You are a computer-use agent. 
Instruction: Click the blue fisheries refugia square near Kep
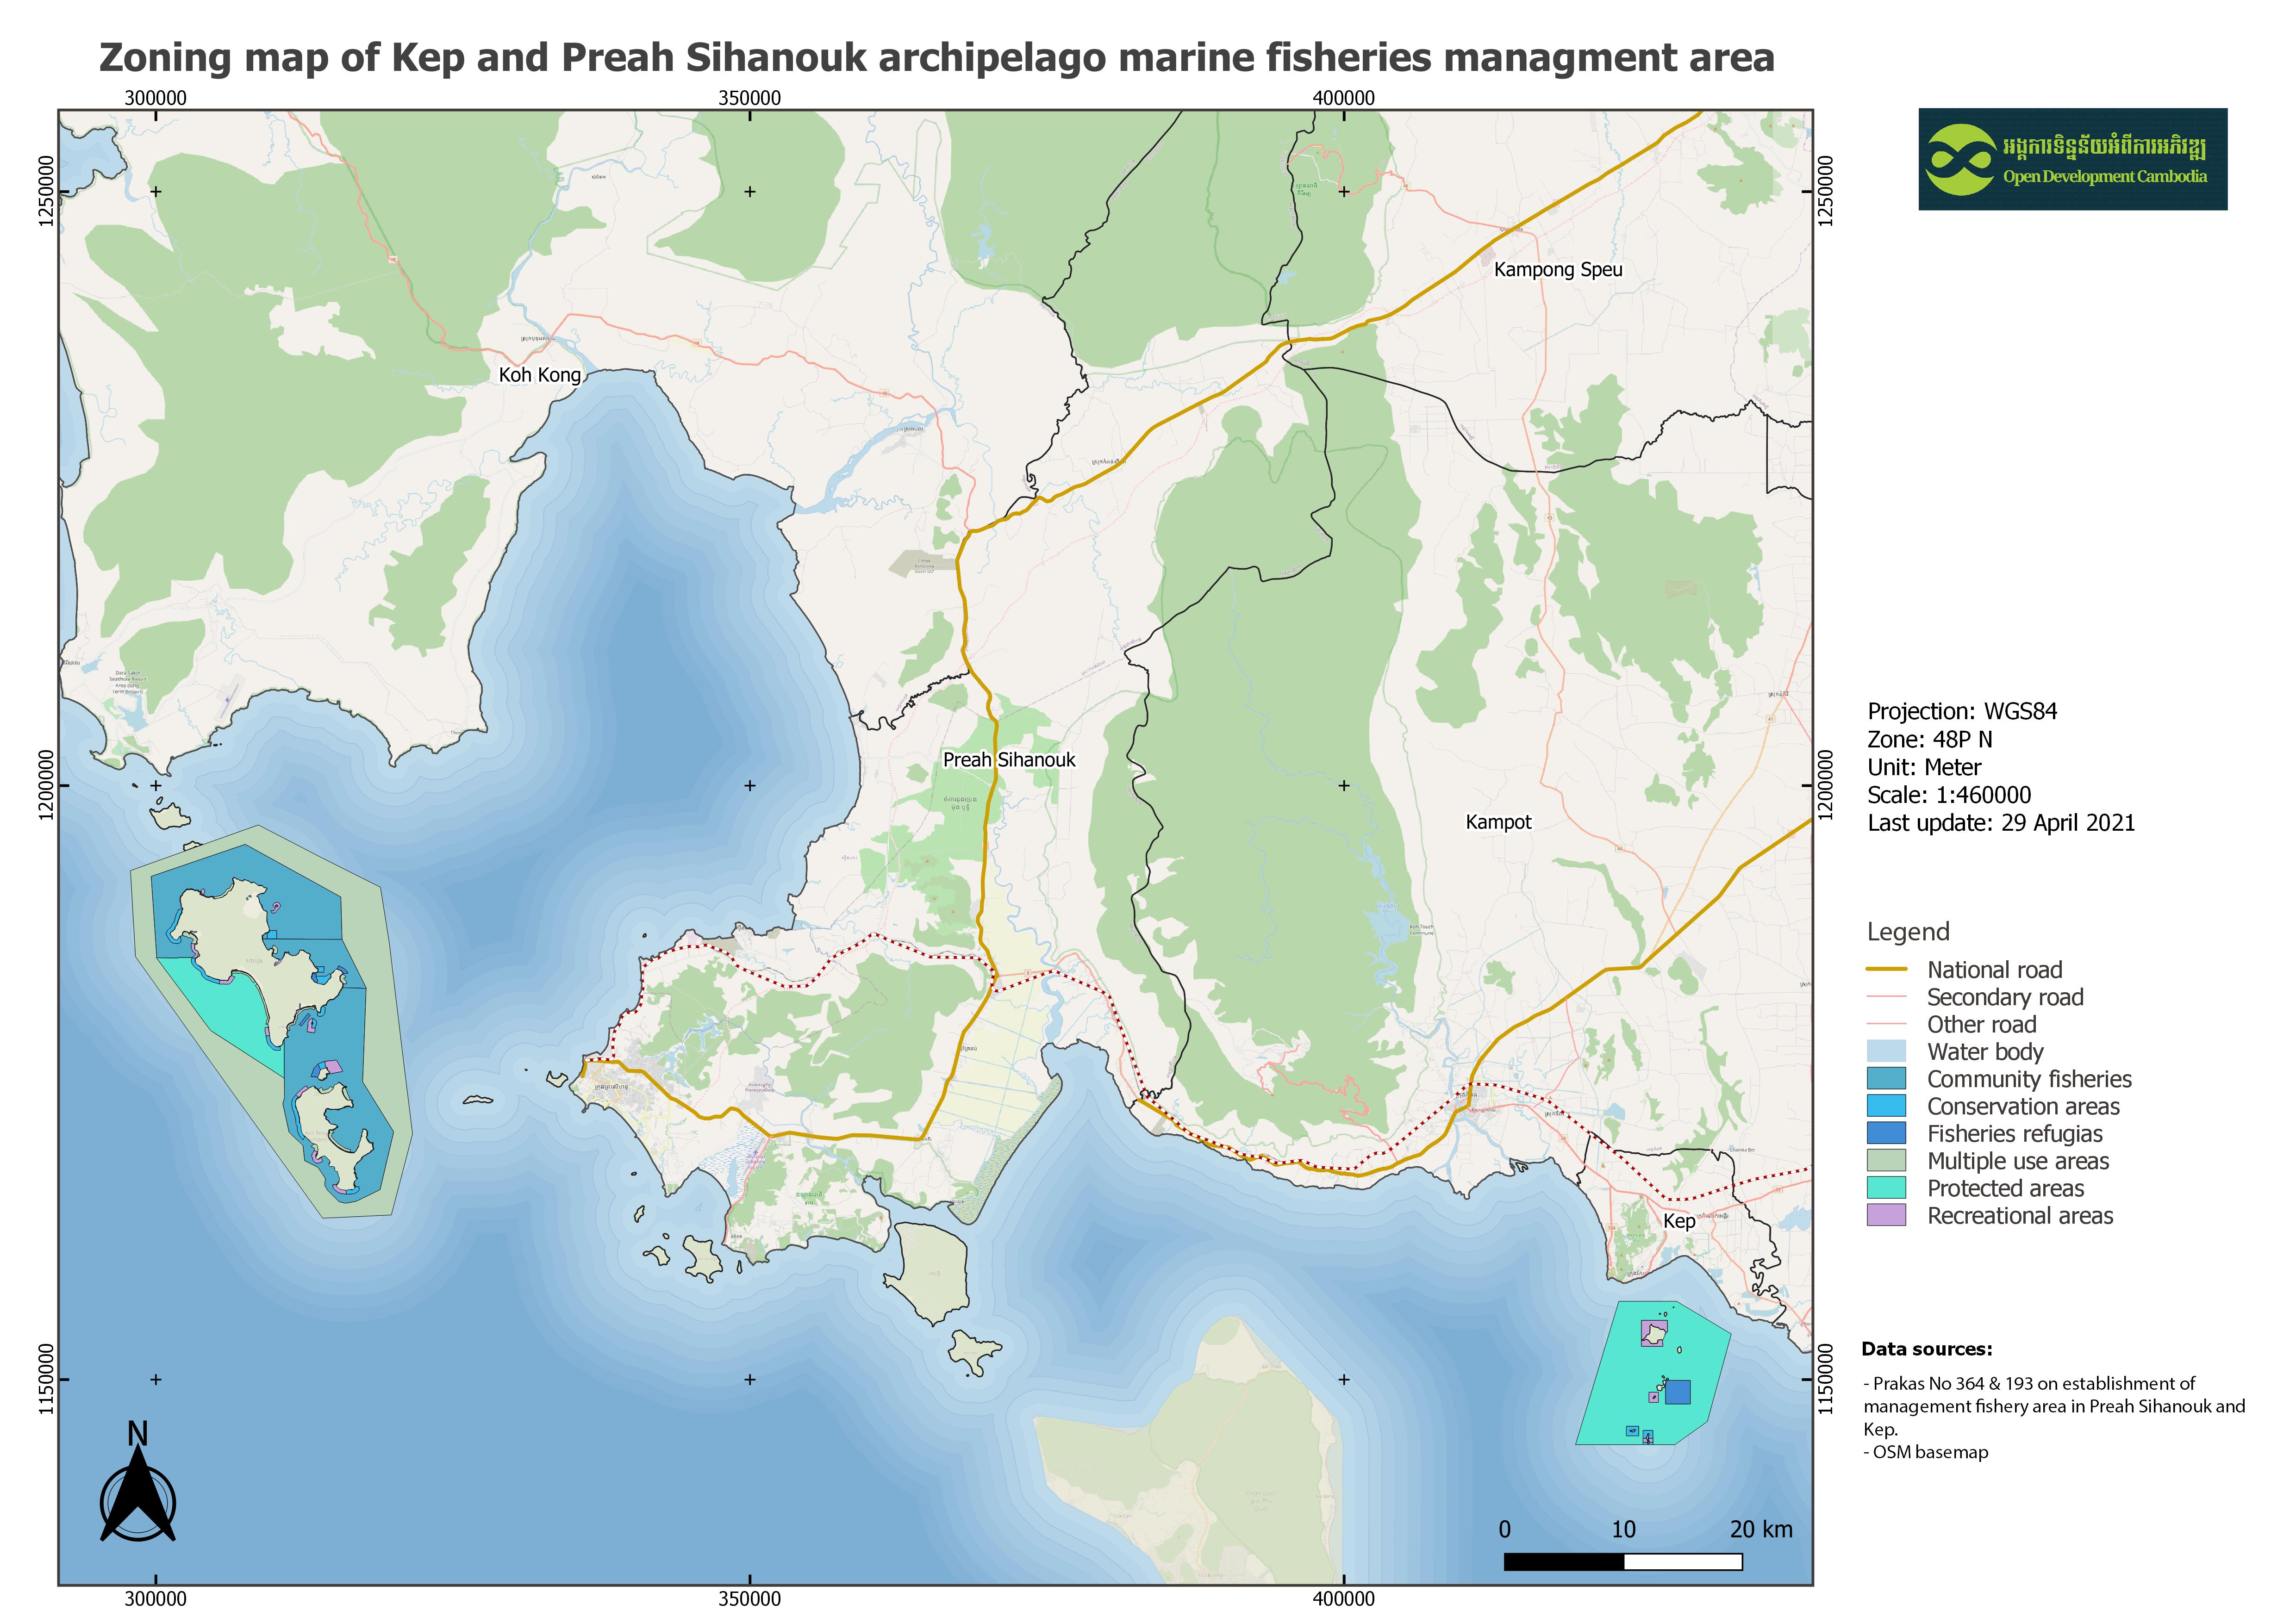tap(1677, 1392)
